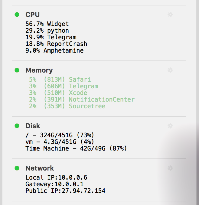Viewport: 199px width, 205px height.
Task: Click the python 29.2% process entry
Action: click(47, 31)
